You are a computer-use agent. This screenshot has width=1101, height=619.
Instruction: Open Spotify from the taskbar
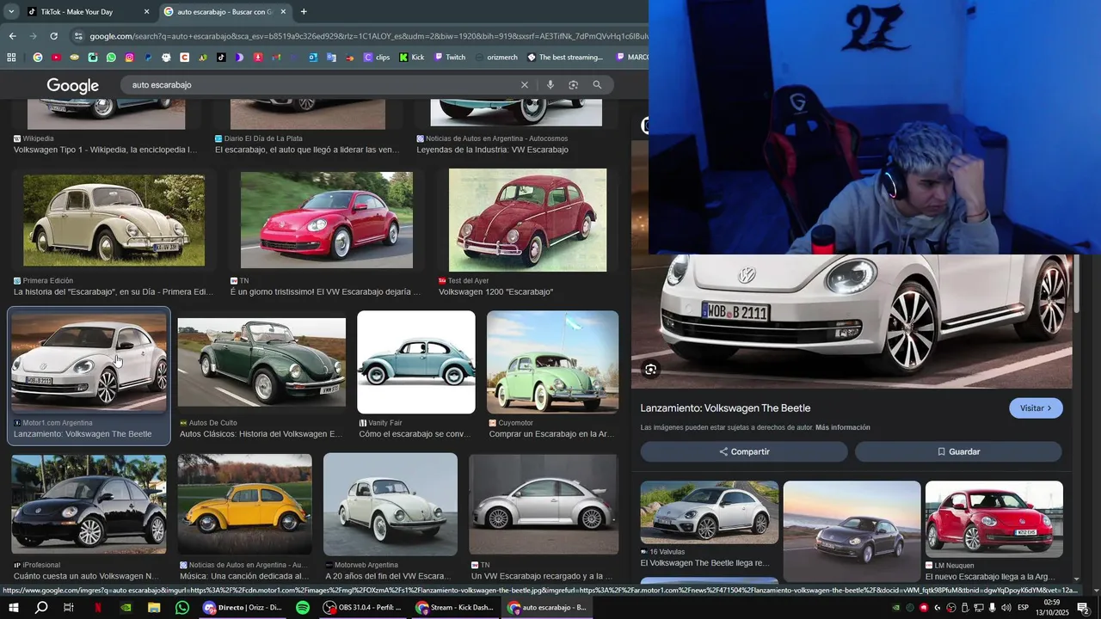[303, 608]
